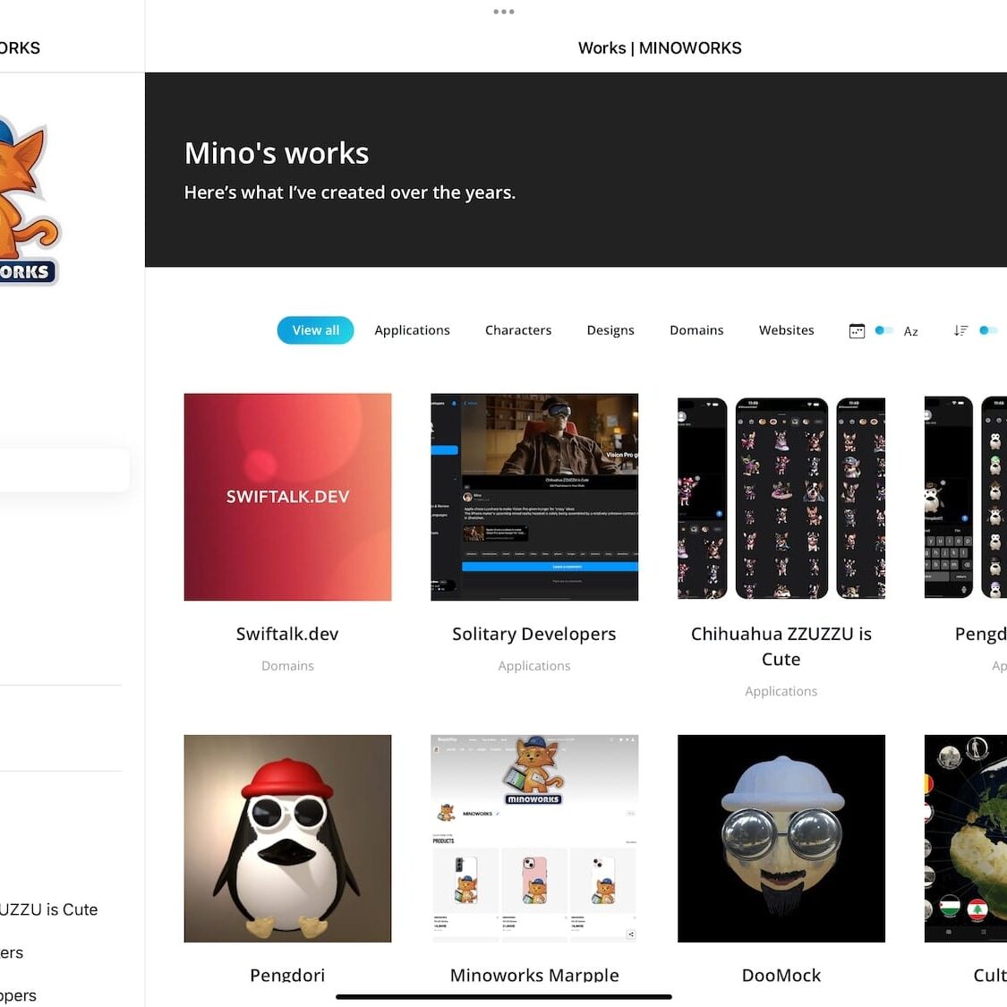This screenshot has width=1007, height=1007.
Task: Open Solitary Developers screenshot thumbnail
Action: pos(534,497)
